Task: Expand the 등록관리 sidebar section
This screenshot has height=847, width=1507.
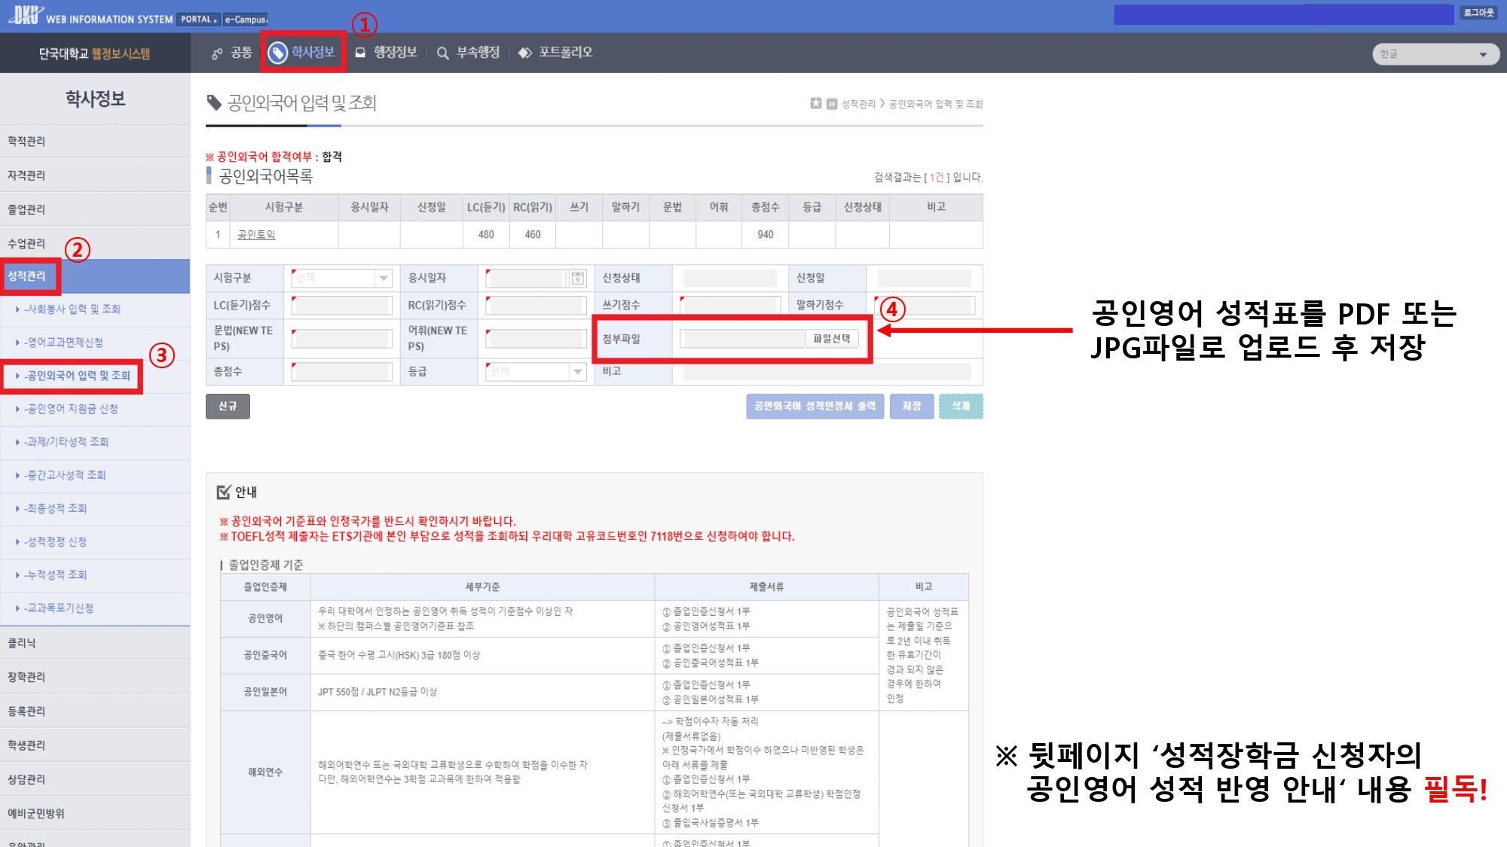Action: (x=95, y=711)
